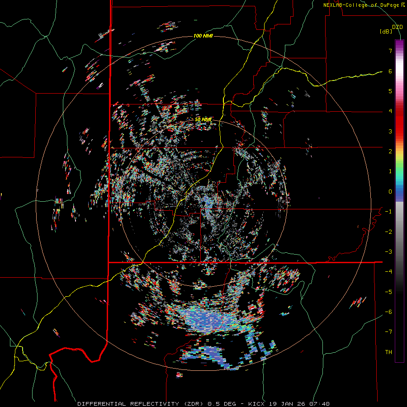407x407 pixels.
Task: Click the TH threshold label on the scale
Action: pyautogui.click(x=388, y=352)
